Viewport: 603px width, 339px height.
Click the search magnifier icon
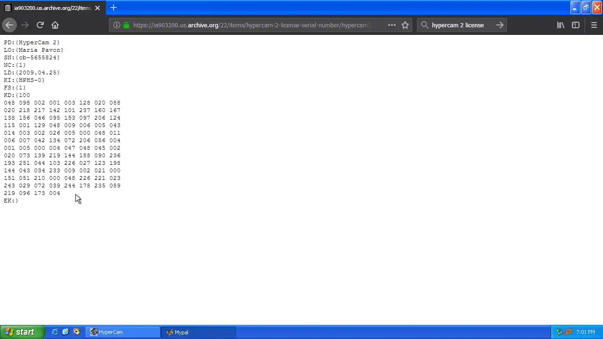coord(425,25)
